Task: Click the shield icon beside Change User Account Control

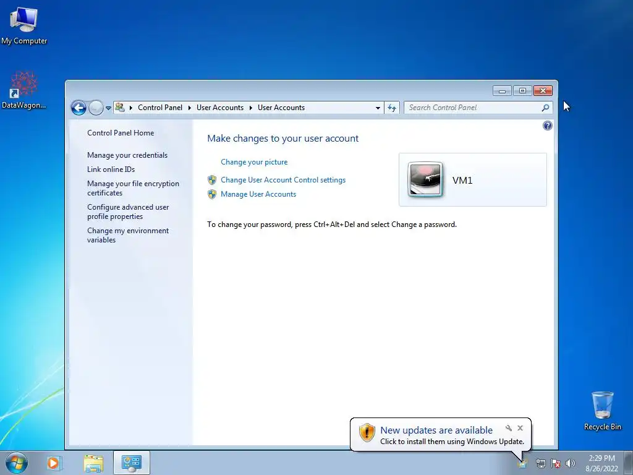Action: pos(212,180)
